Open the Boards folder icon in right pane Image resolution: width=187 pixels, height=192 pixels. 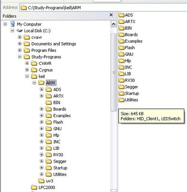(121, 35)
